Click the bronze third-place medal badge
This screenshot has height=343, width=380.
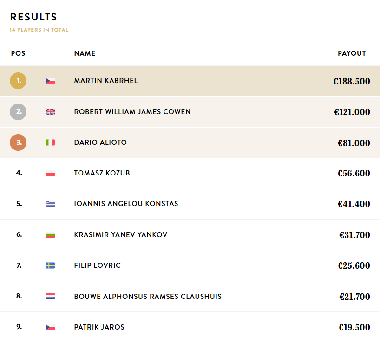tap(19, 142)
